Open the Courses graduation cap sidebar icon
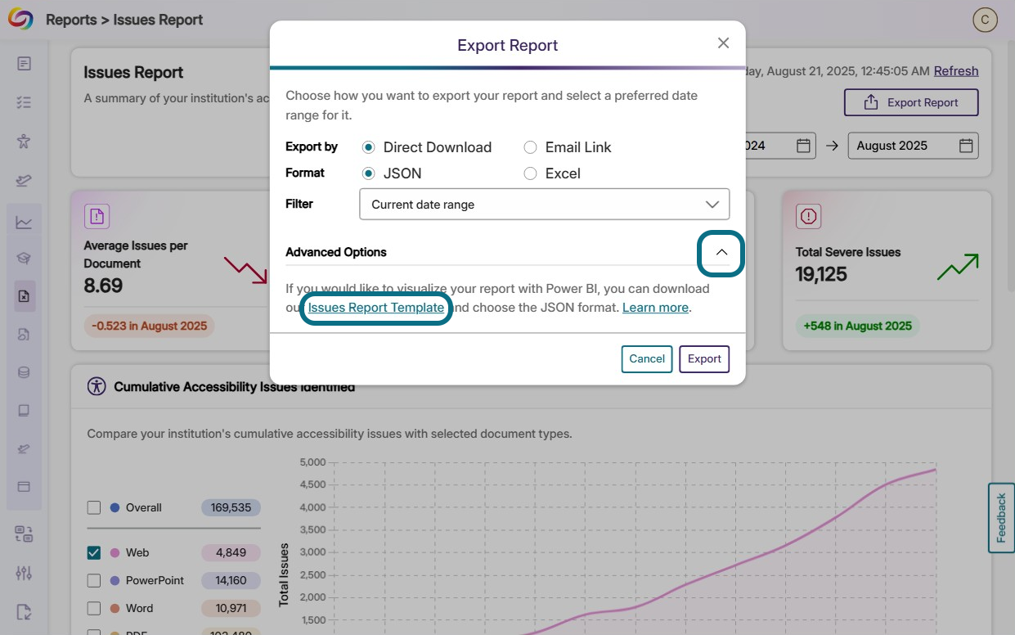The width and height of the screenshot is (1015, 635). (25, 255)
